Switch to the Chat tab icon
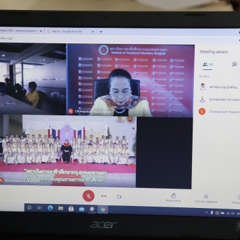Image resolution: width=240 pixels, height=240 pixels. click(x=235, y=64)
